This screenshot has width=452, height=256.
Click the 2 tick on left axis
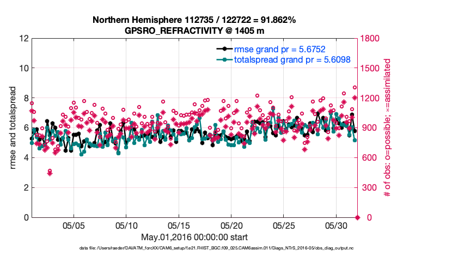(25, 188)
